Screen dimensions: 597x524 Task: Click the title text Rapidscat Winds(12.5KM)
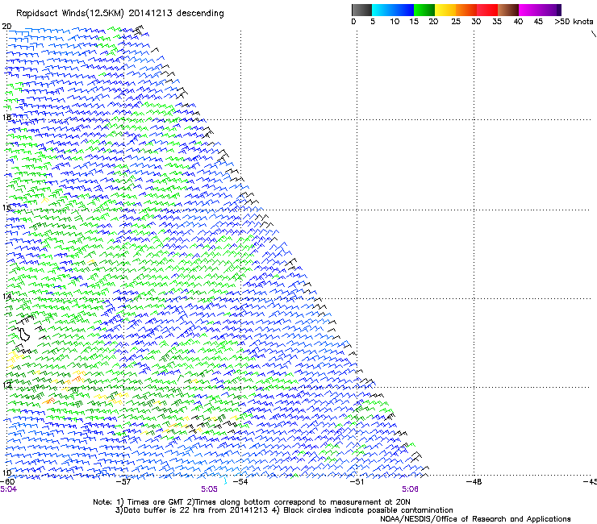70,14
